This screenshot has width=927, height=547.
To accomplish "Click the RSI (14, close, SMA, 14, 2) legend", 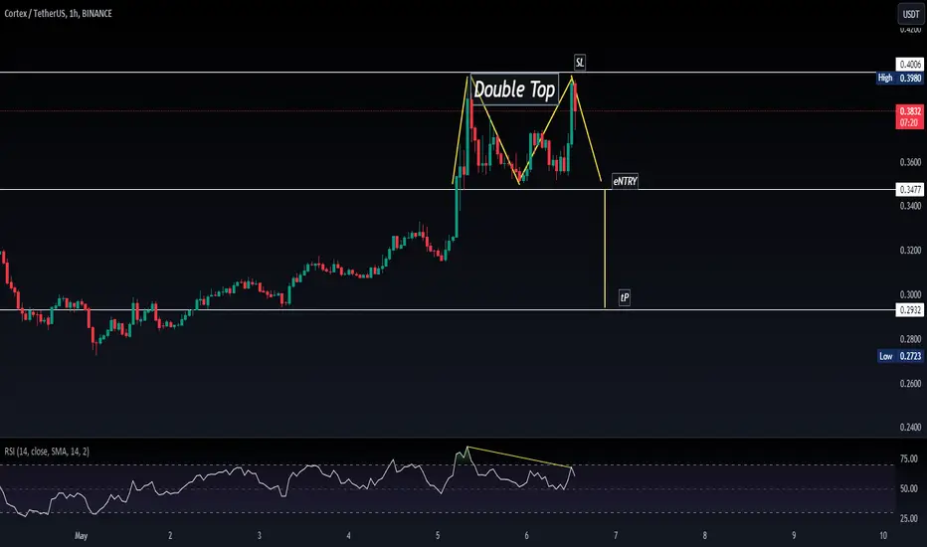I will 47,452.
